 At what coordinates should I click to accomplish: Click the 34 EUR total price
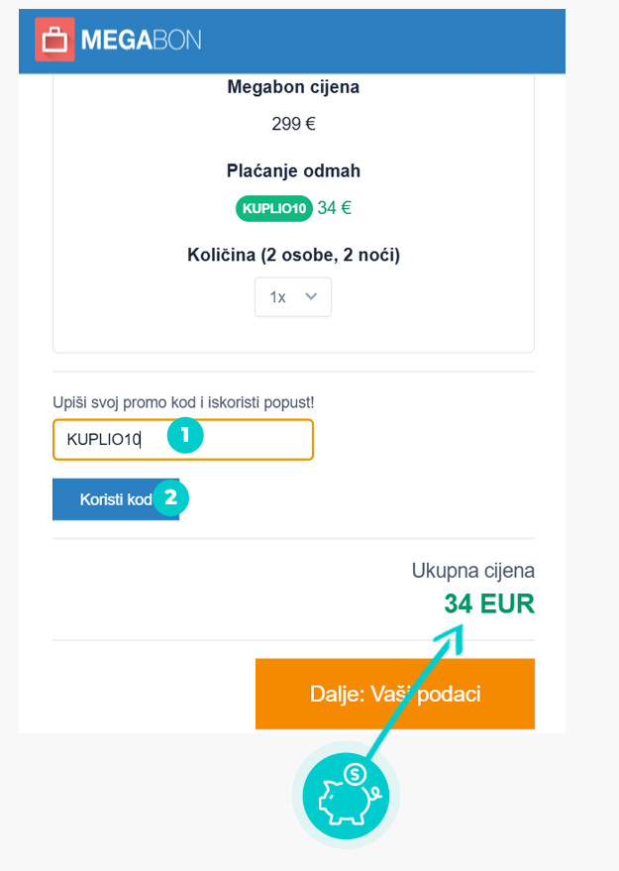pos(489,603)
